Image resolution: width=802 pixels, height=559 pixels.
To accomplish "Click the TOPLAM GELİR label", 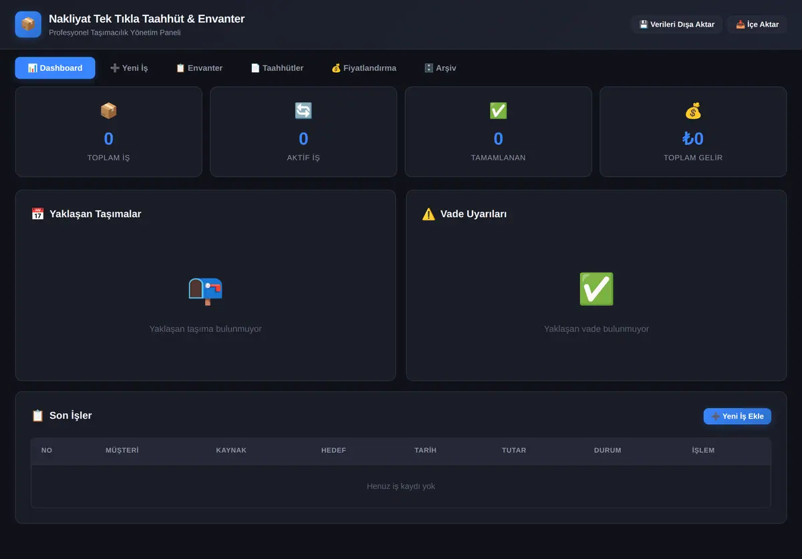I will coord(693,158).
